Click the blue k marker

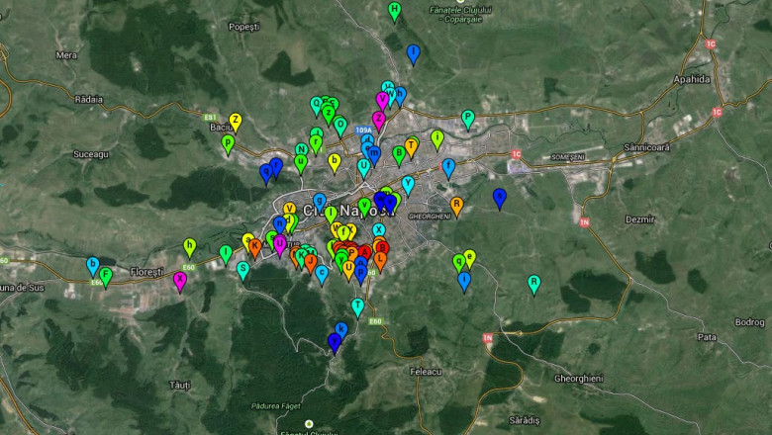340,329
